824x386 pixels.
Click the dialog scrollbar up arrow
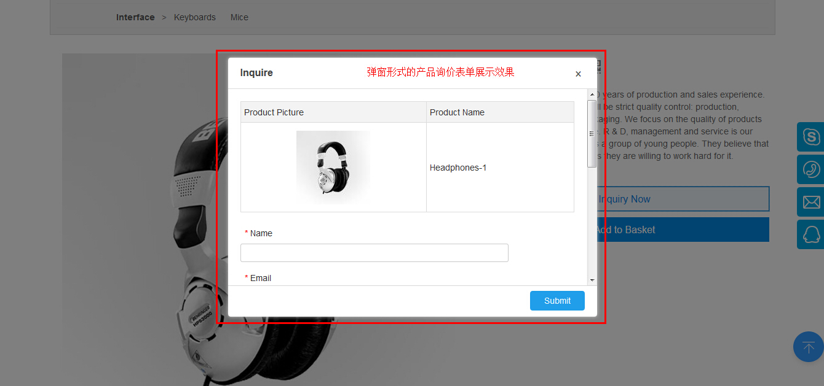(592, 95)
